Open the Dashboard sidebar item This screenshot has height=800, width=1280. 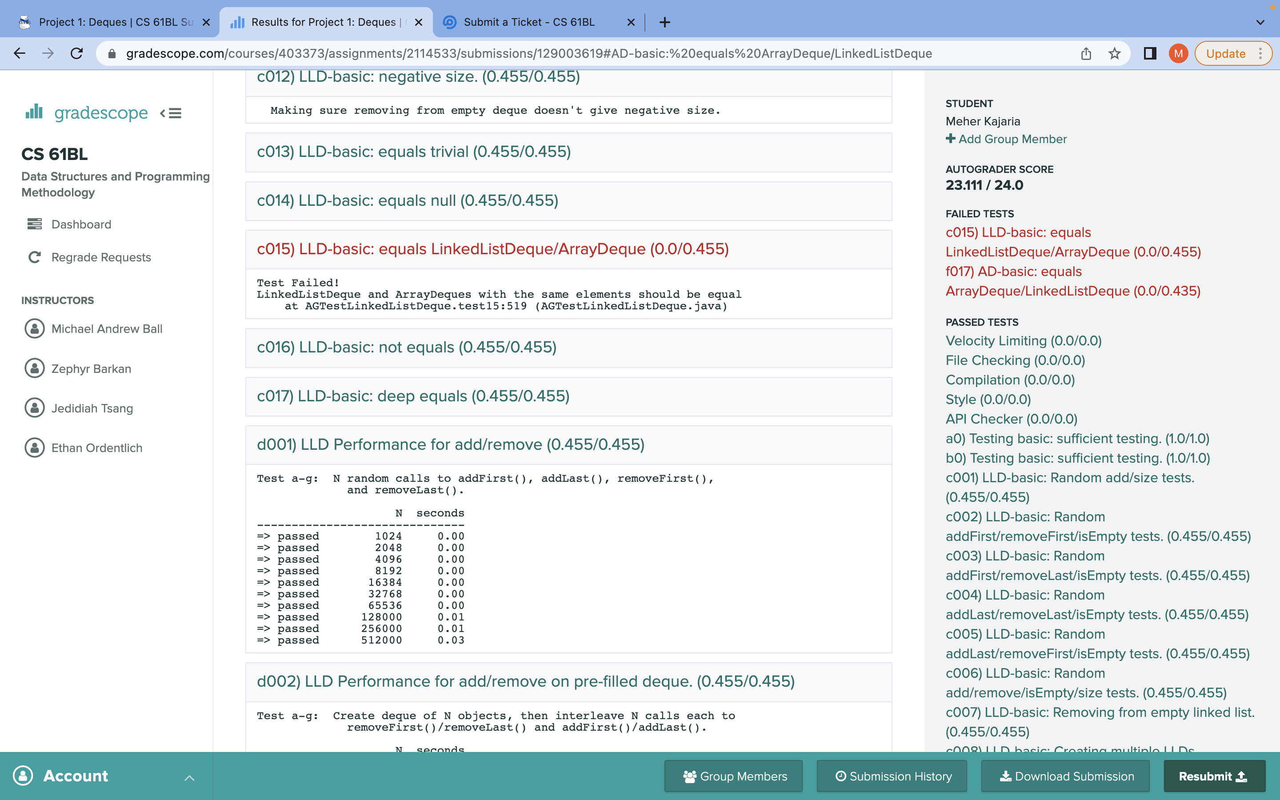pyautogui.click(x=81, y=224)
